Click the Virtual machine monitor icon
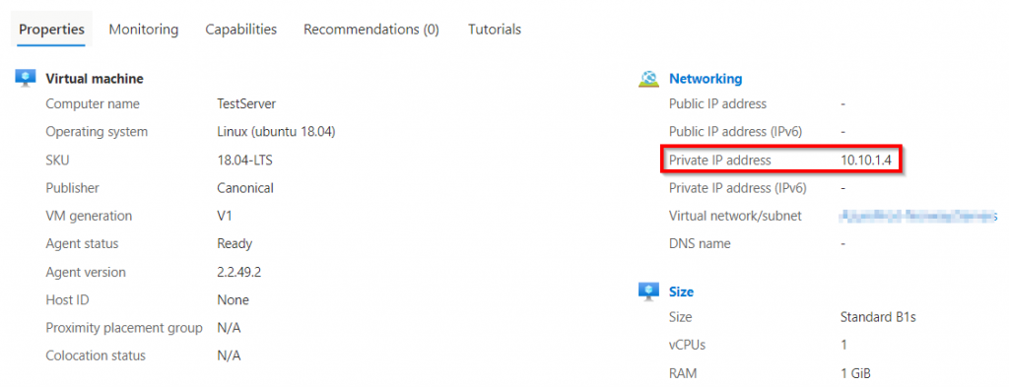 click(25, 79)
